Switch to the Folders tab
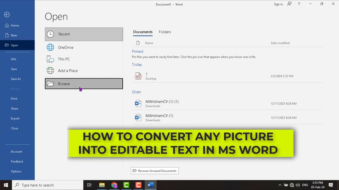The image size is (339, 190). pyautogui.click(x=165, y=32)
